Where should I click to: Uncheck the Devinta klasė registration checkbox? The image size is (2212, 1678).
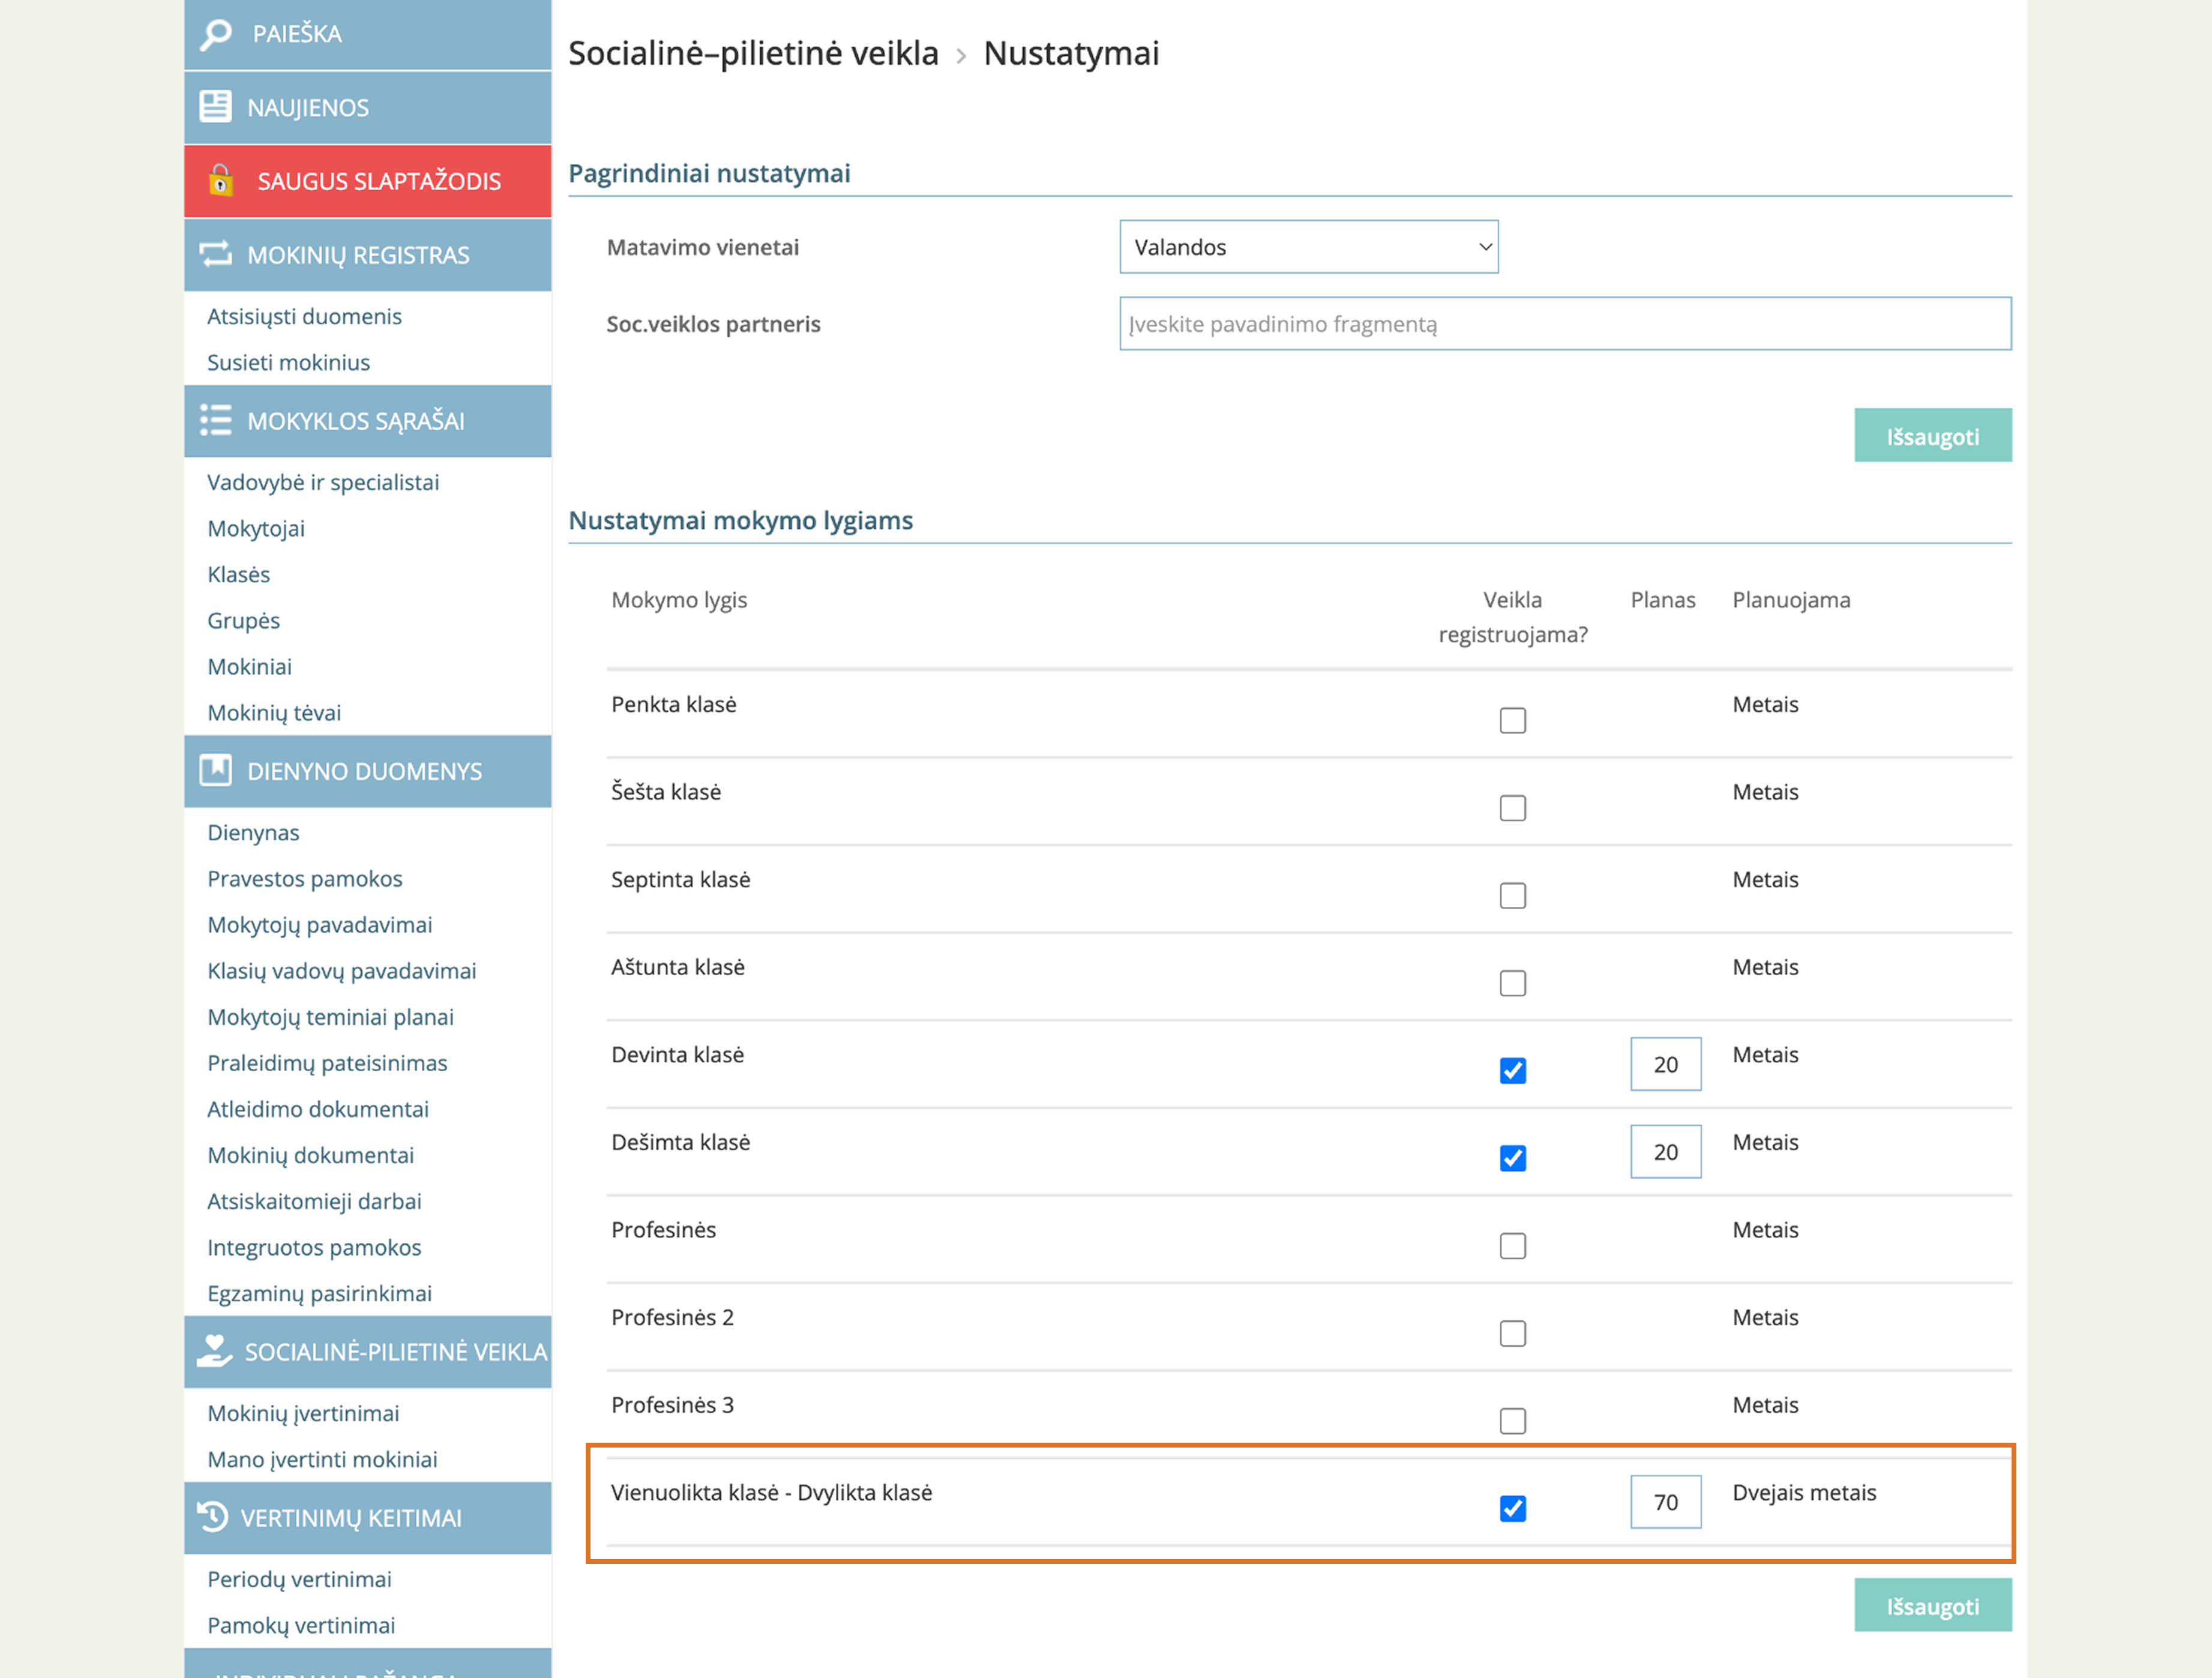tap(1512, 1070)
